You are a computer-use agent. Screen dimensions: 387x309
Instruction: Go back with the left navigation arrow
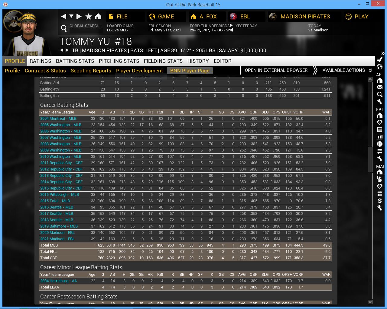pos(63,16)
